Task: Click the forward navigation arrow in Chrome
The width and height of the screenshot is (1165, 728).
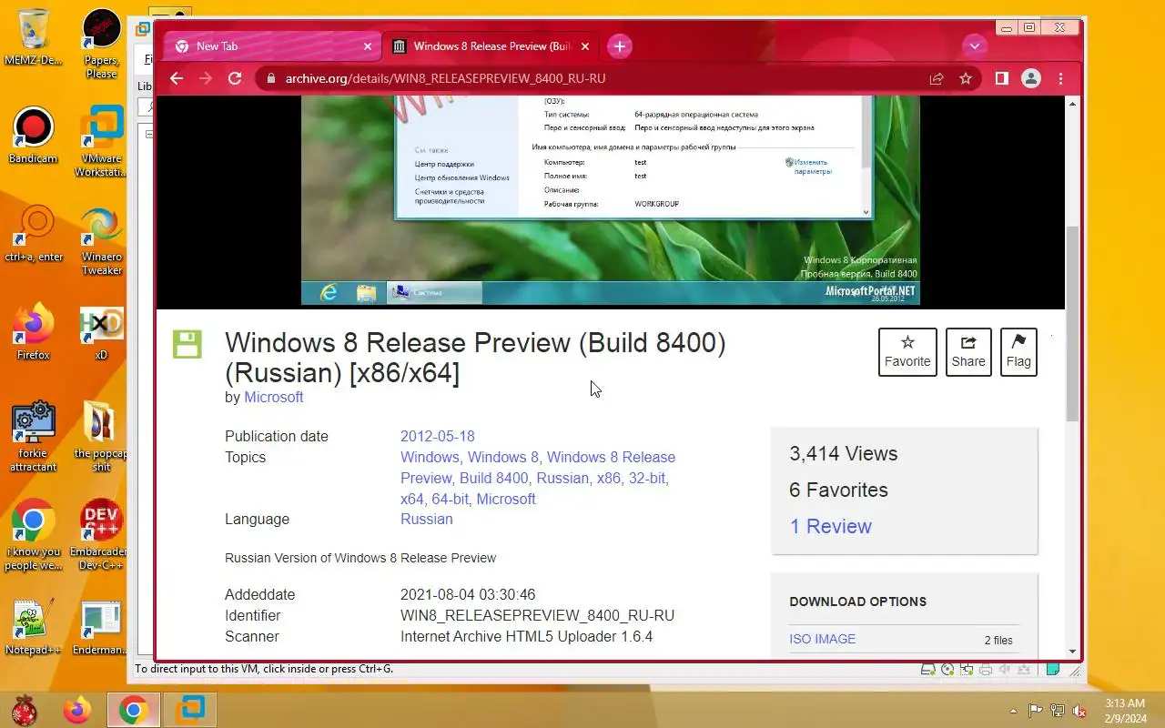Action: tap(206, 78)
